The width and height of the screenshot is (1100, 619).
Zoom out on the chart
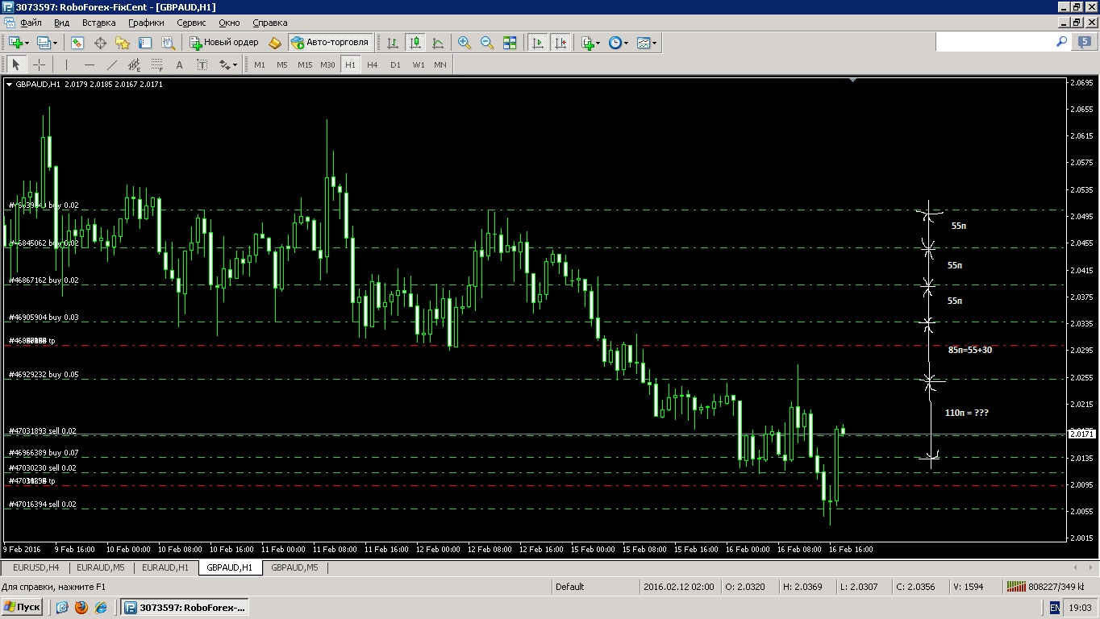coord(487,43)
